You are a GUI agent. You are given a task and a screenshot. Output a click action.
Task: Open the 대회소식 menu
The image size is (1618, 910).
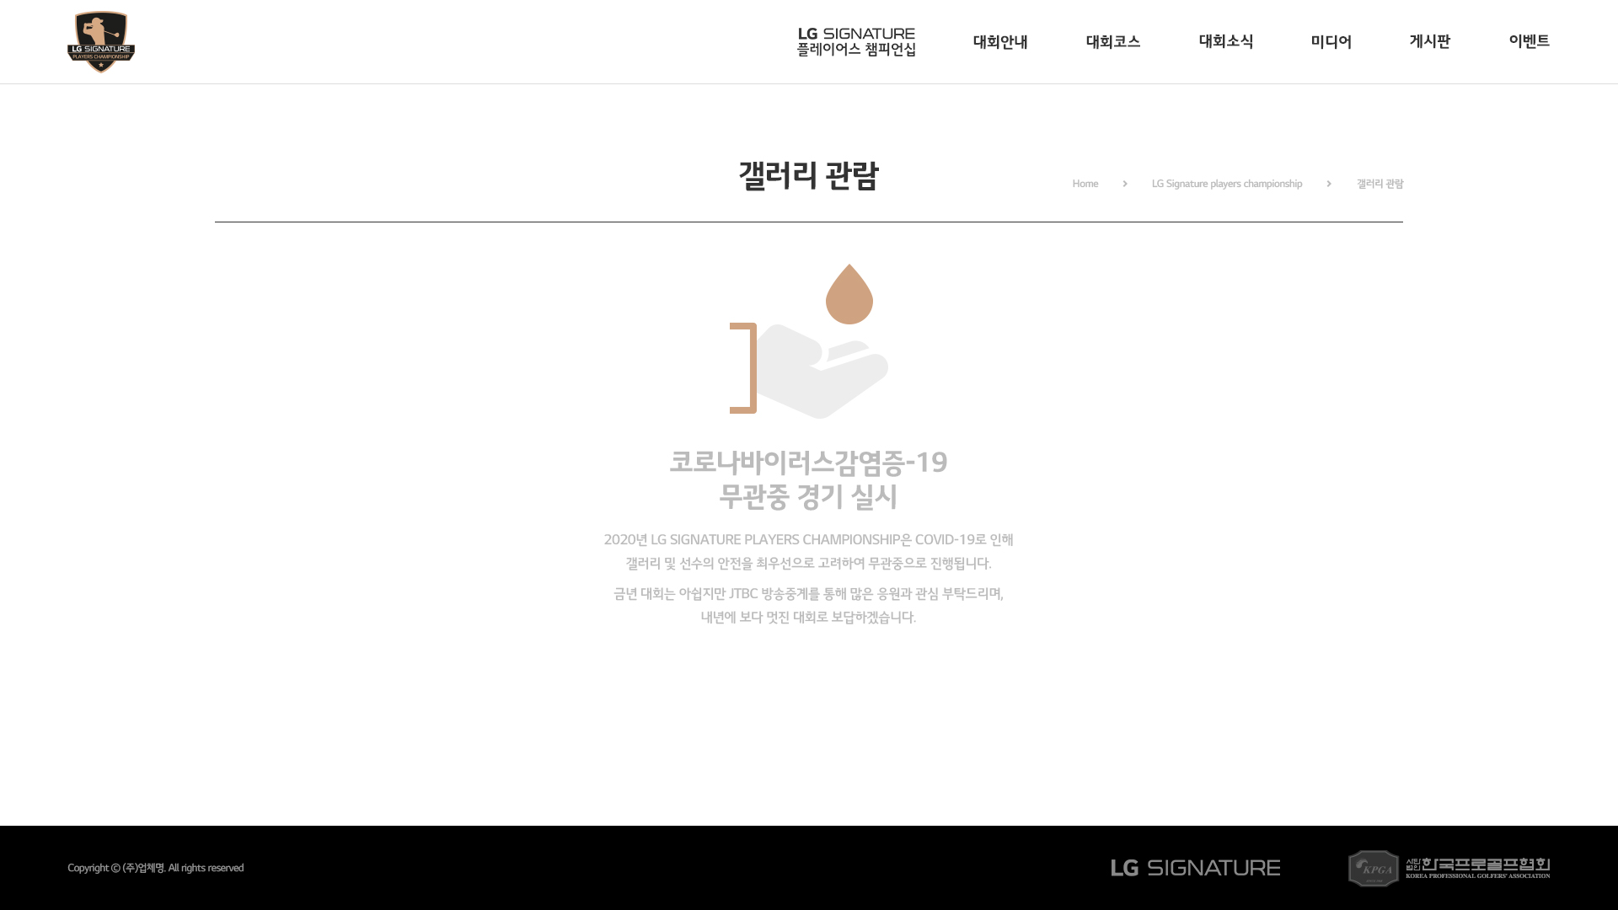tap(1226, 42)
